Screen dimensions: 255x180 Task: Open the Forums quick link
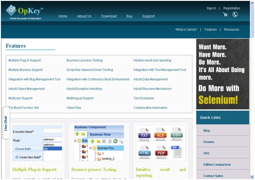coord(209,142)
